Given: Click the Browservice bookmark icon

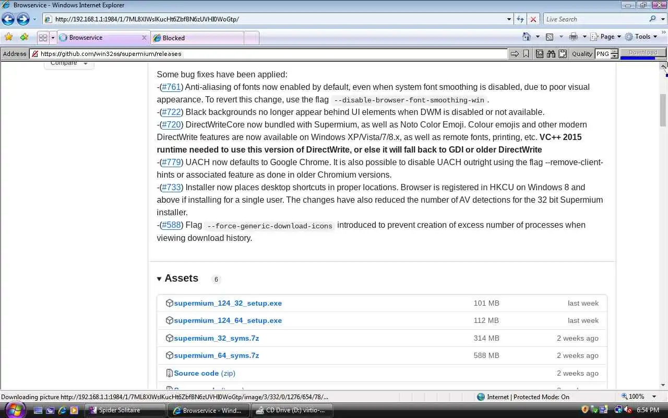Looking at the screenshot, I should [526, 53].
